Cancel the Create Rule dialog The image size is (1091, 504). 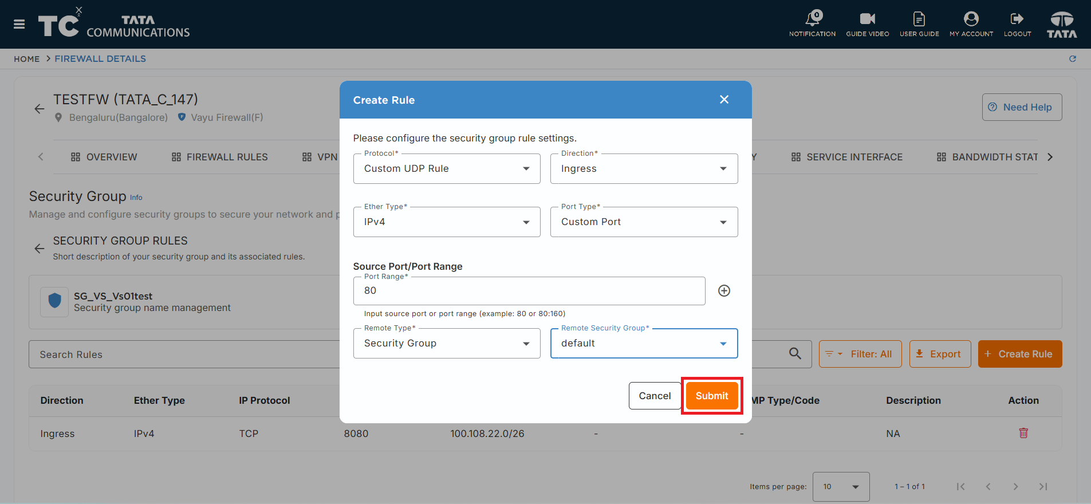click(x=655, y=396)
